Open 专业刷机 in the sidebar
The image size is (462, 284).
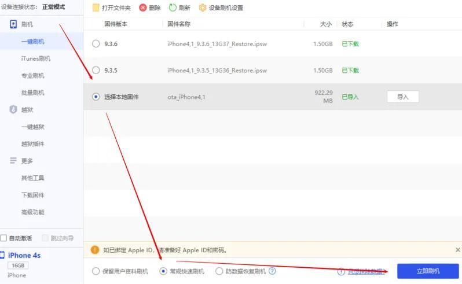(x=32, y=76)
